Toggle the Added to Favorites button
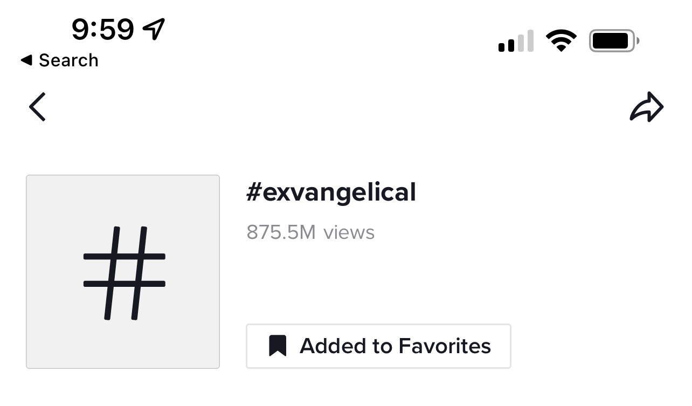692x406 pixels. click(x=378, y=346)
